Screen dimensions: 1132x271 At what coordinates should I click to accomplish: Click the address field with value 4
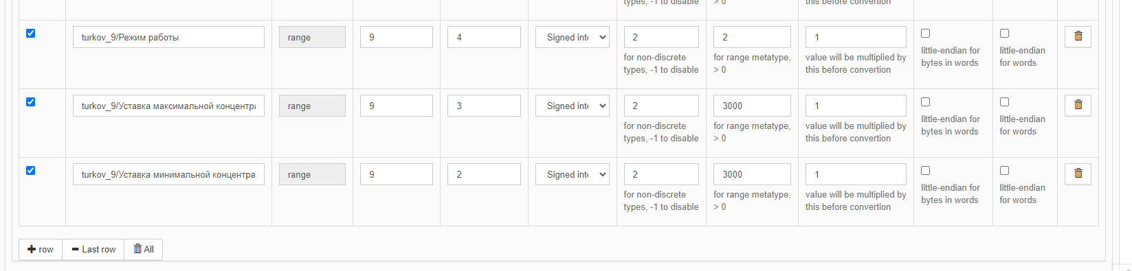point(484,37)
